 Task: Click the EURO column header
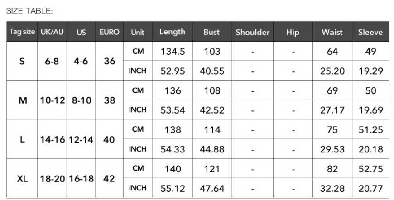click(109, 32)
